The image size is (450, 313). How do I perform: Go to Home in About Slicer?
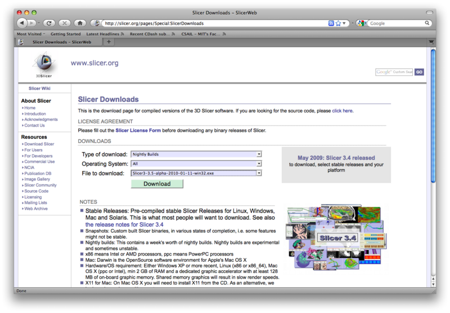(30, 108)
